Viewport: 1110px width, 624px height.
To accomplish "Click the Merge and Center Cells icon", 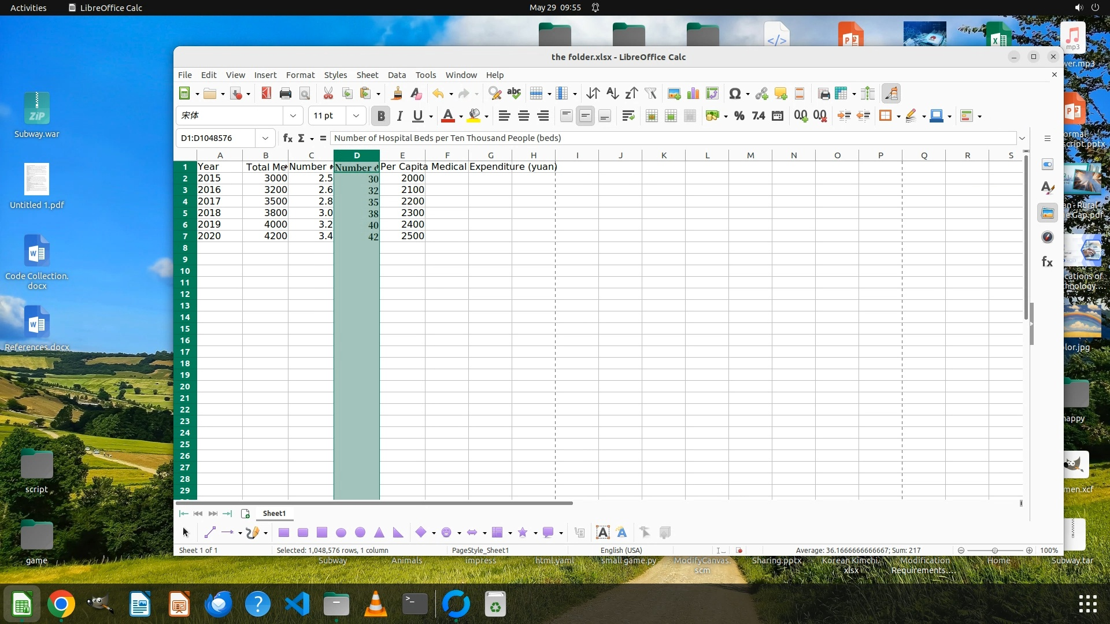I will [652, 116].
